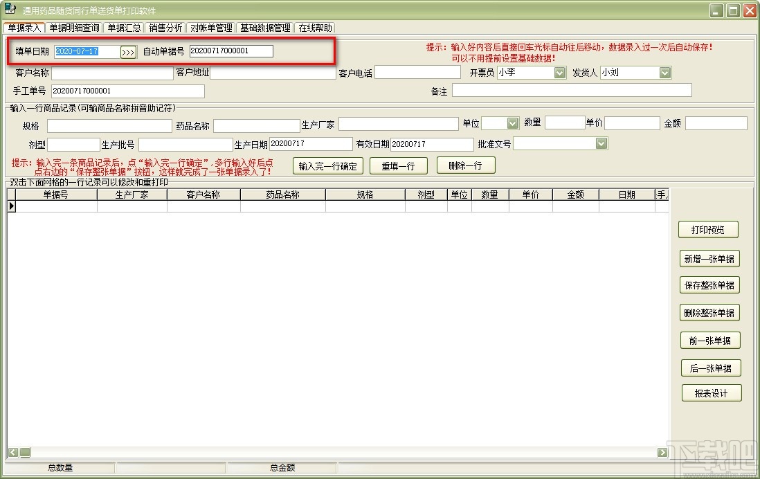Open the 销售分析 tab
The width and height of the screenshot is (760, 479).
(x=165, y=28)
